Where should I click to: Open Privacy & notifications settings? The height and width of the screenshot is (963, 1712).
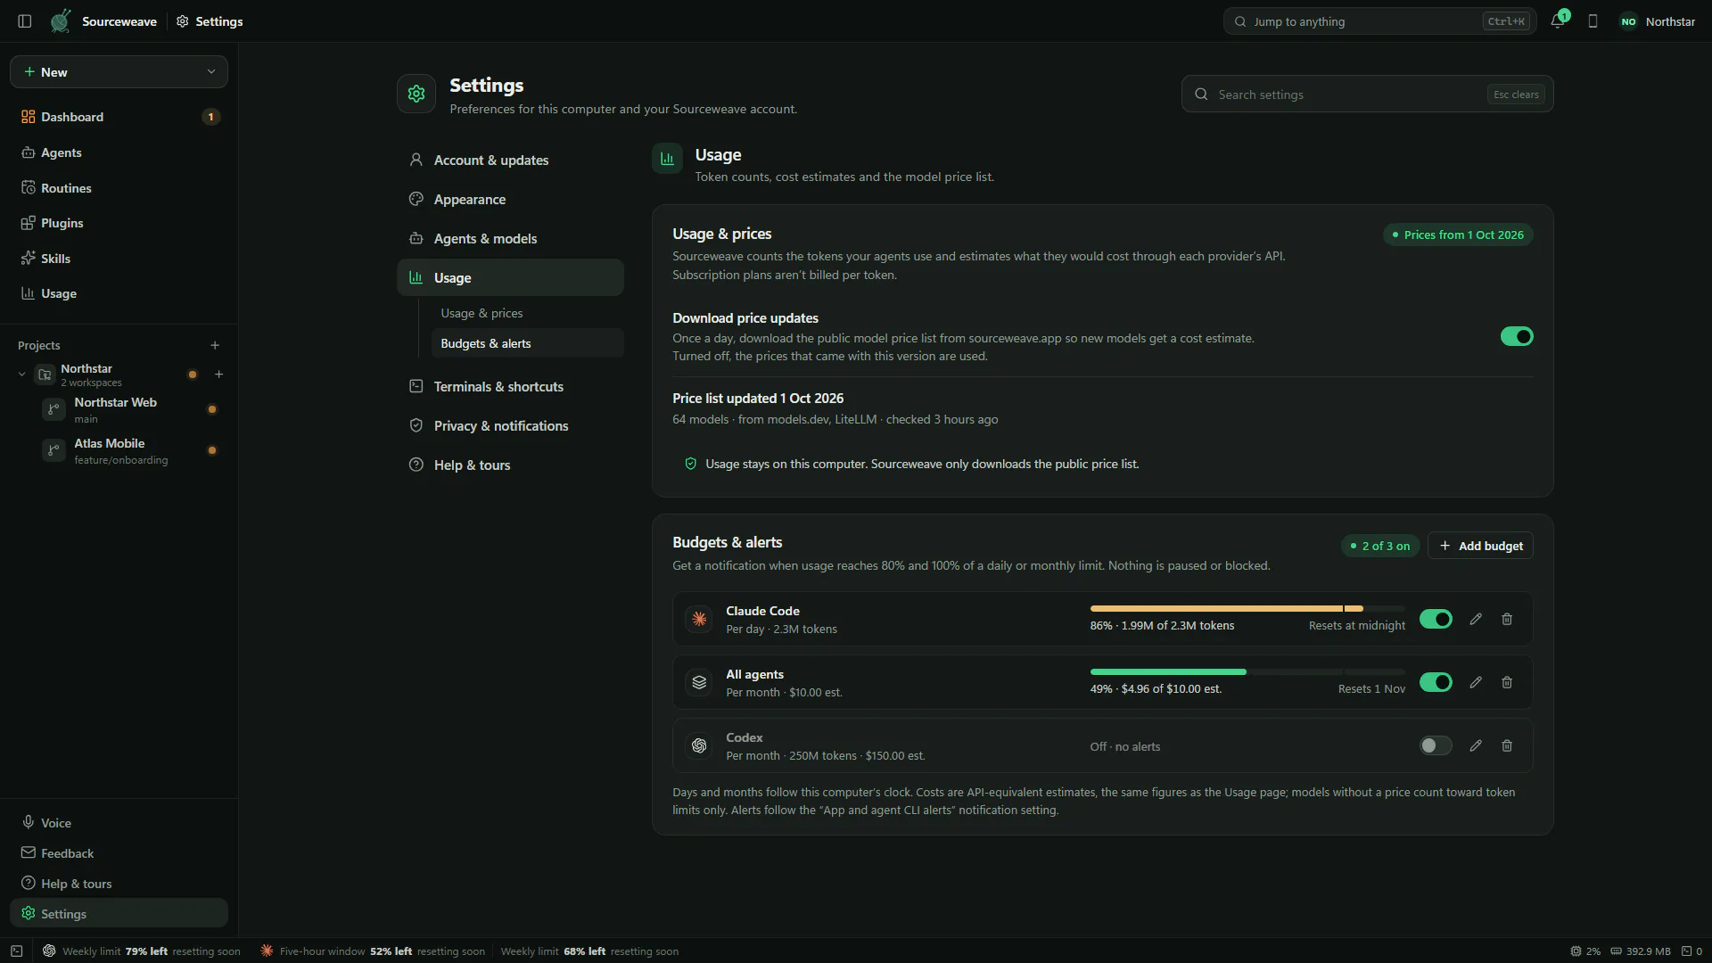pyautogui.click(x=510, y=426)
